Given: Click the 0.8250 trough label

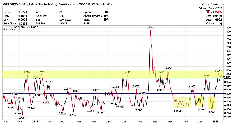Looking at the screenshot, I should pyautogui.click(x=31, y=108).
